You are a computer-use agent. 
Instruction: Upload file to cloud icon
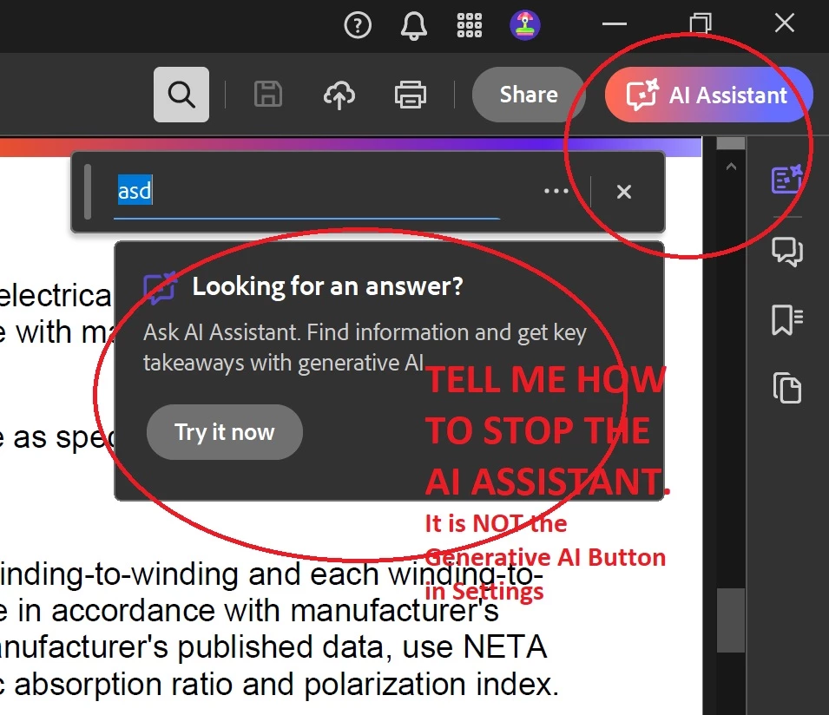point(339,95)
